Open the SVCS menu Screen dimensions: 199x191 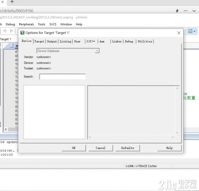[53, 24]
